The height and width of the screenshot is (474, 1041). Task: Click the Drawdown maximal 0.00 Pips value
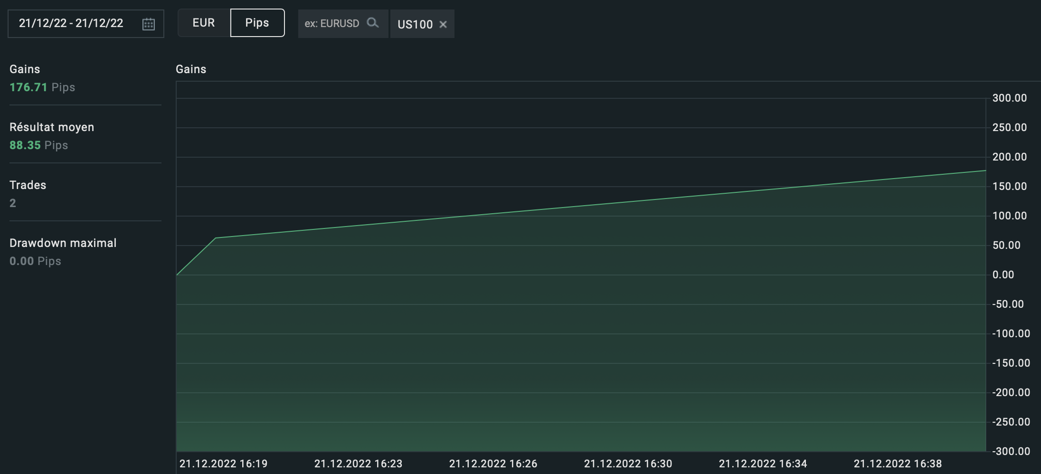click(35, 261)
